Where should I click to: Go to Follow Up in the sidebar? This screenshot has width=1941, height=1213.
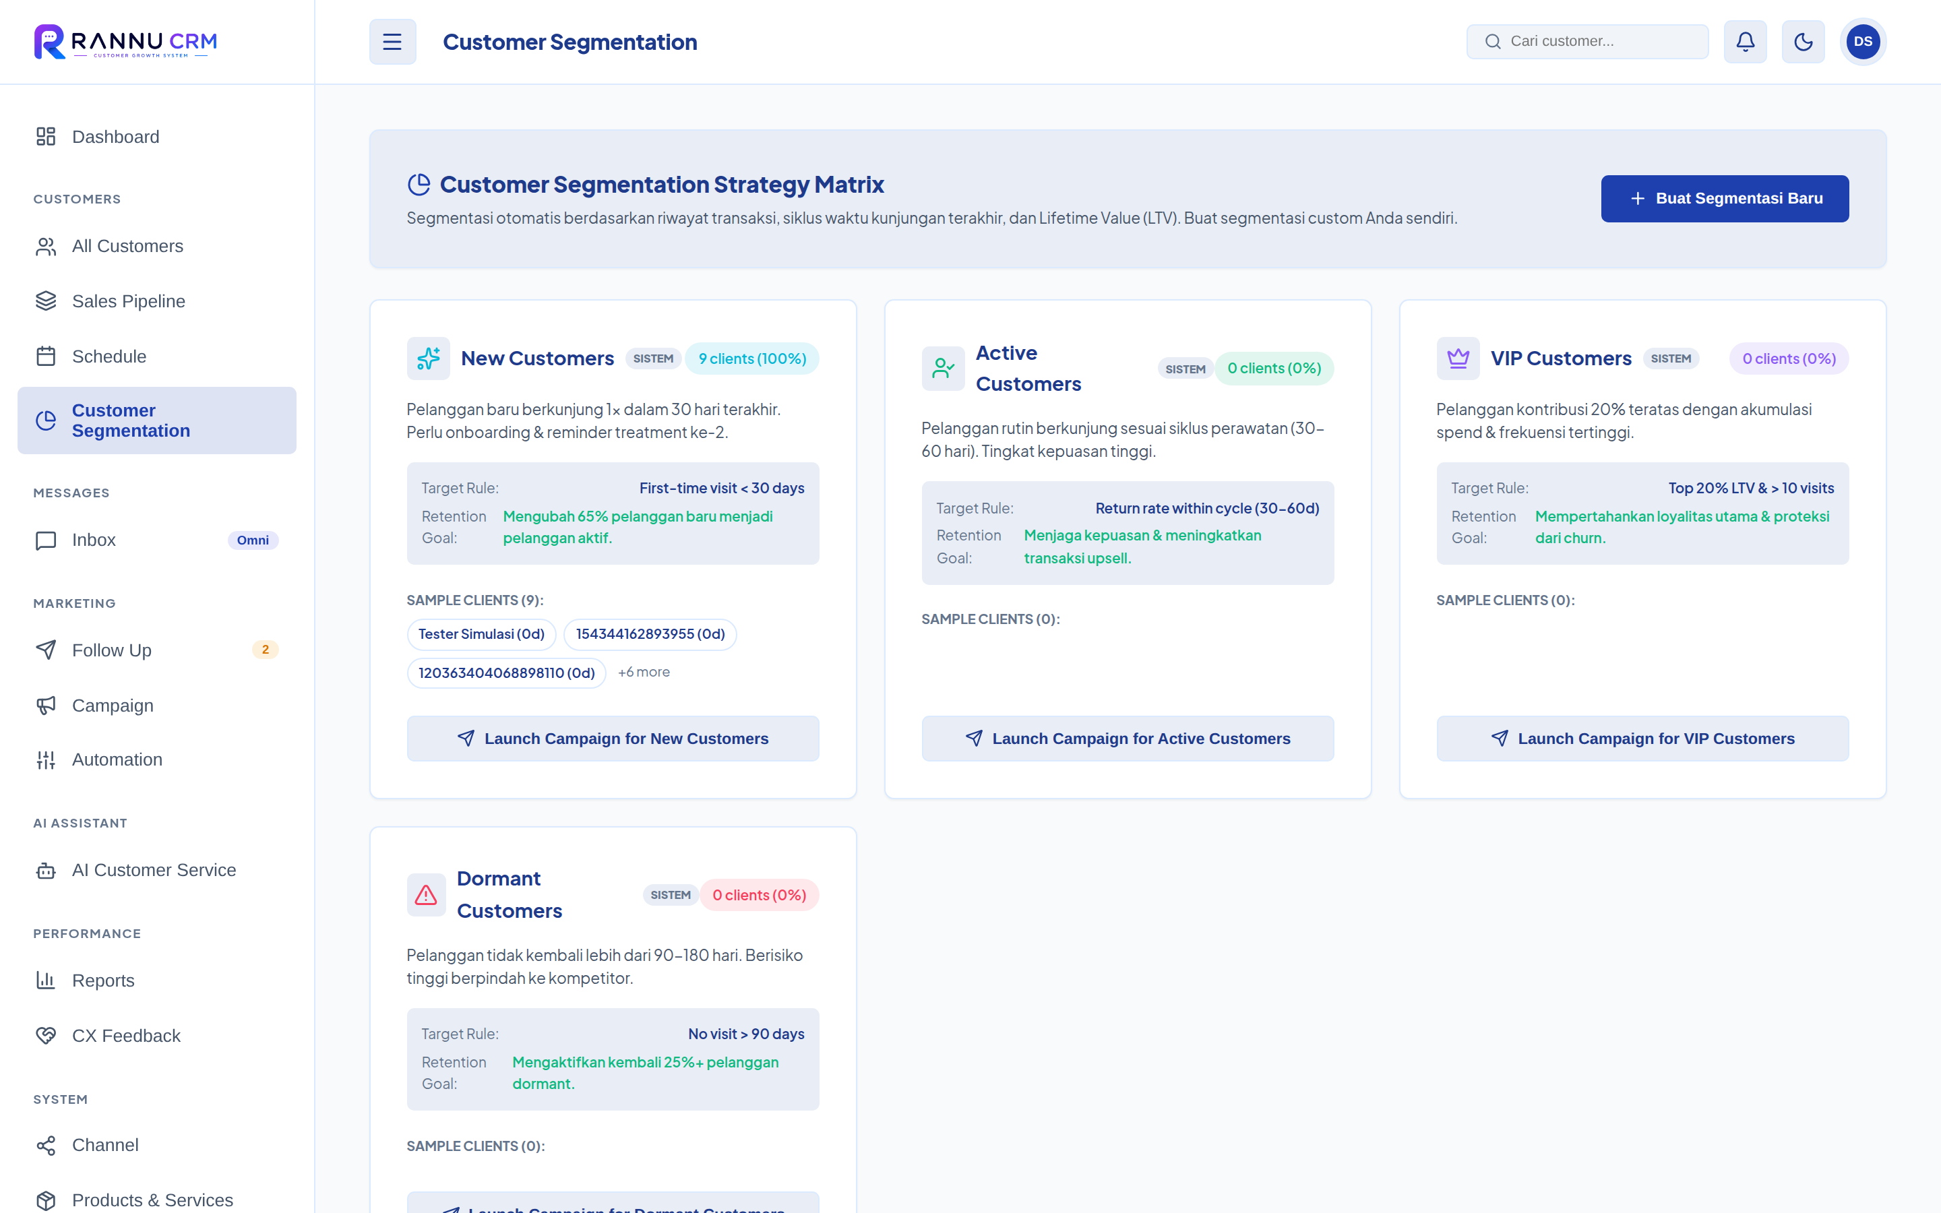pos(156,650)
